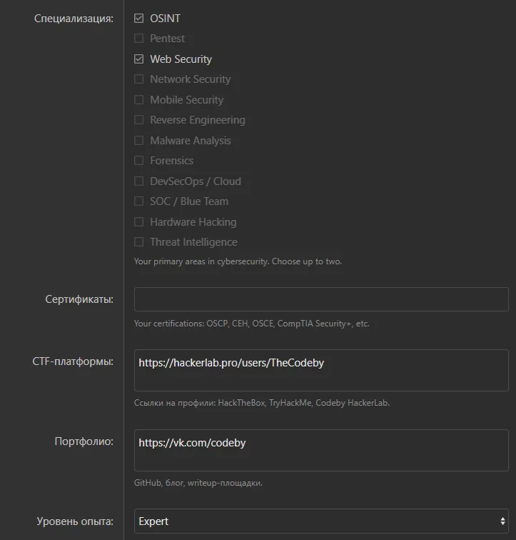Viewport: 516px width, 540px height.
Task: Toggle the Malware Analysis checkbox
Action: tap(139, 141)
